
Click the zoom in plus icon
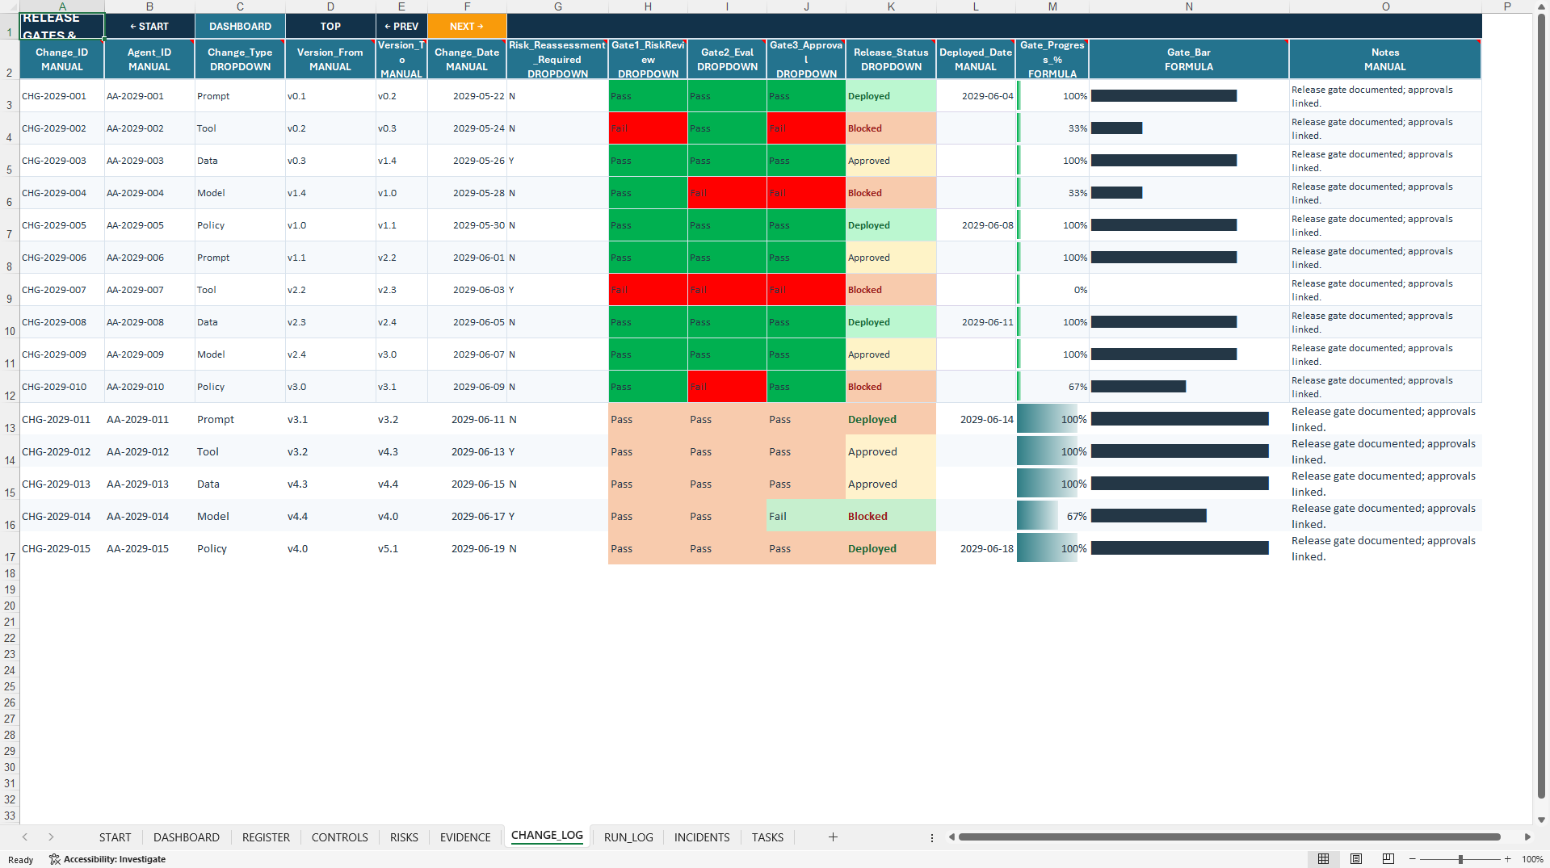[1507, 859]
